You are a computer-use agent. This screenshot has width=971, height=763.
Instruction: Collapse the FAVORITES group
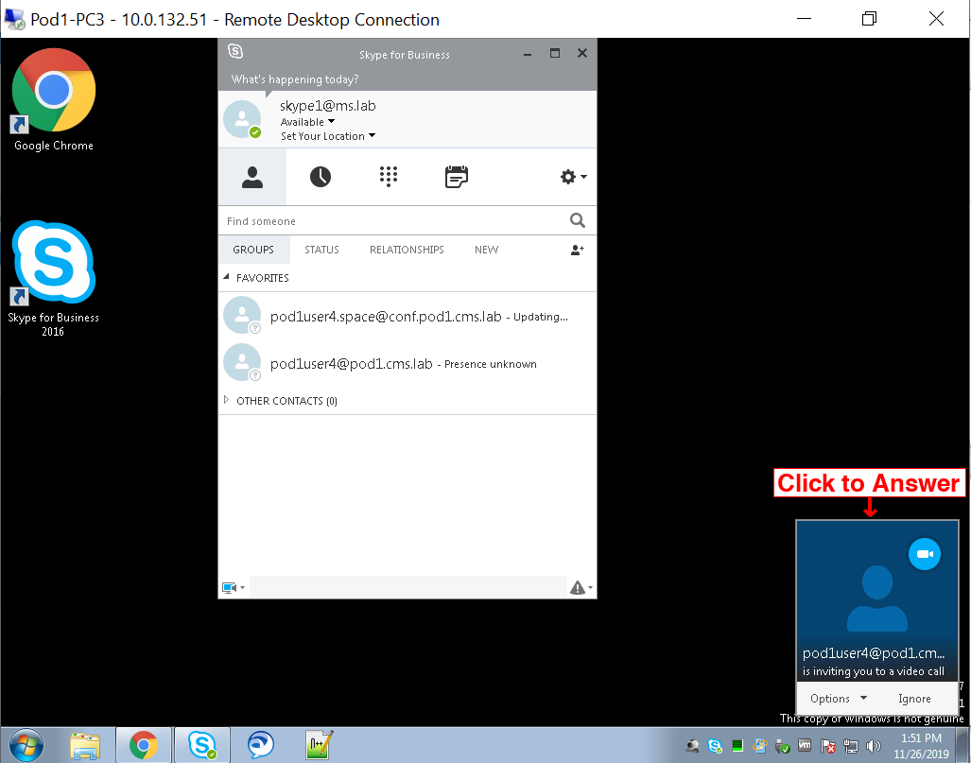(x=226, y=277)
